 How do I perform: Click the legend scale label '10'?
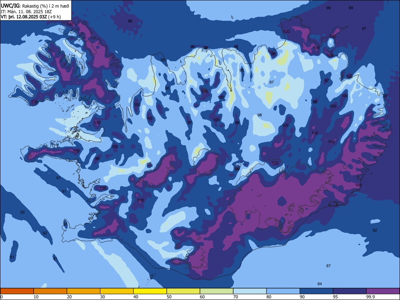tap(36, 297)
